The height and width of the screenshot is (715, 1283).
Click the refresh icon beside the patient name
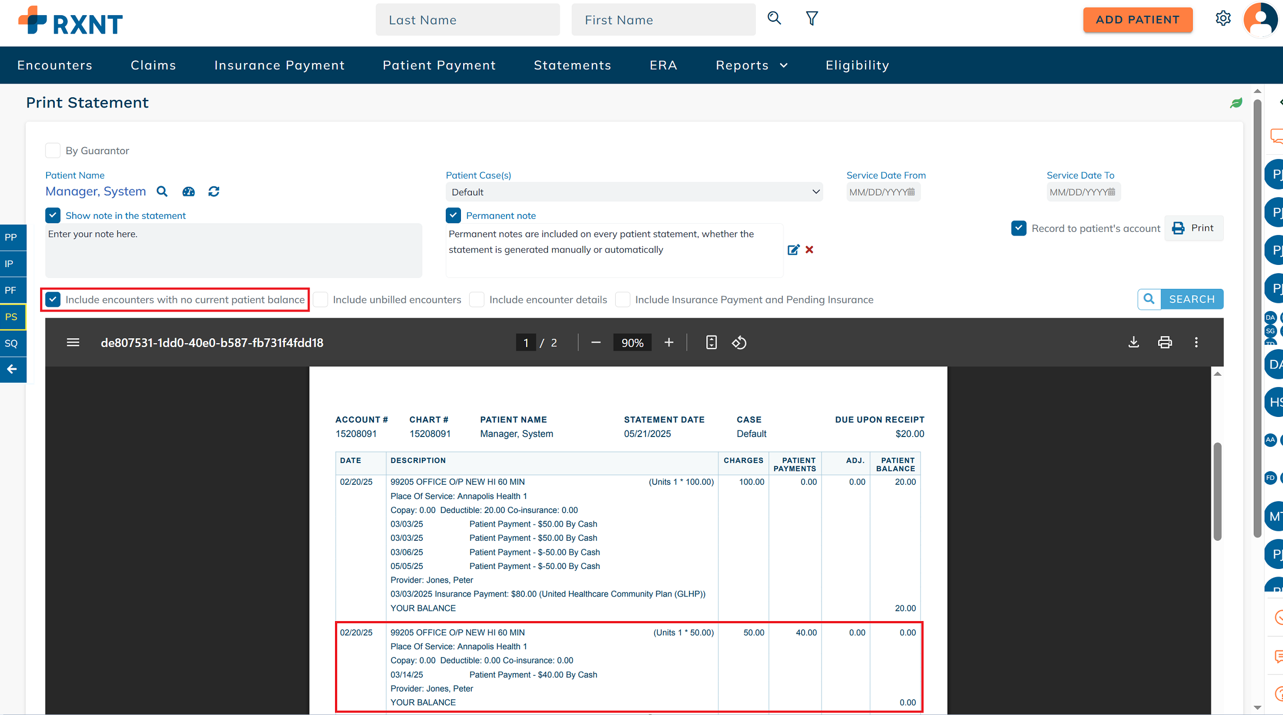214,192
